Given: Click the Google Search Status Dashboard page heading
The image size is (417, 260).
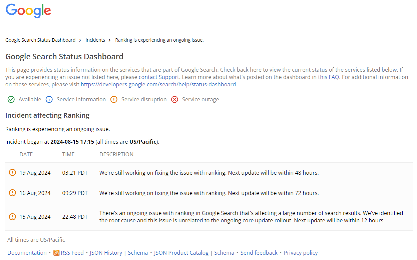Looking at the screenshot, I should coord(64,57).
